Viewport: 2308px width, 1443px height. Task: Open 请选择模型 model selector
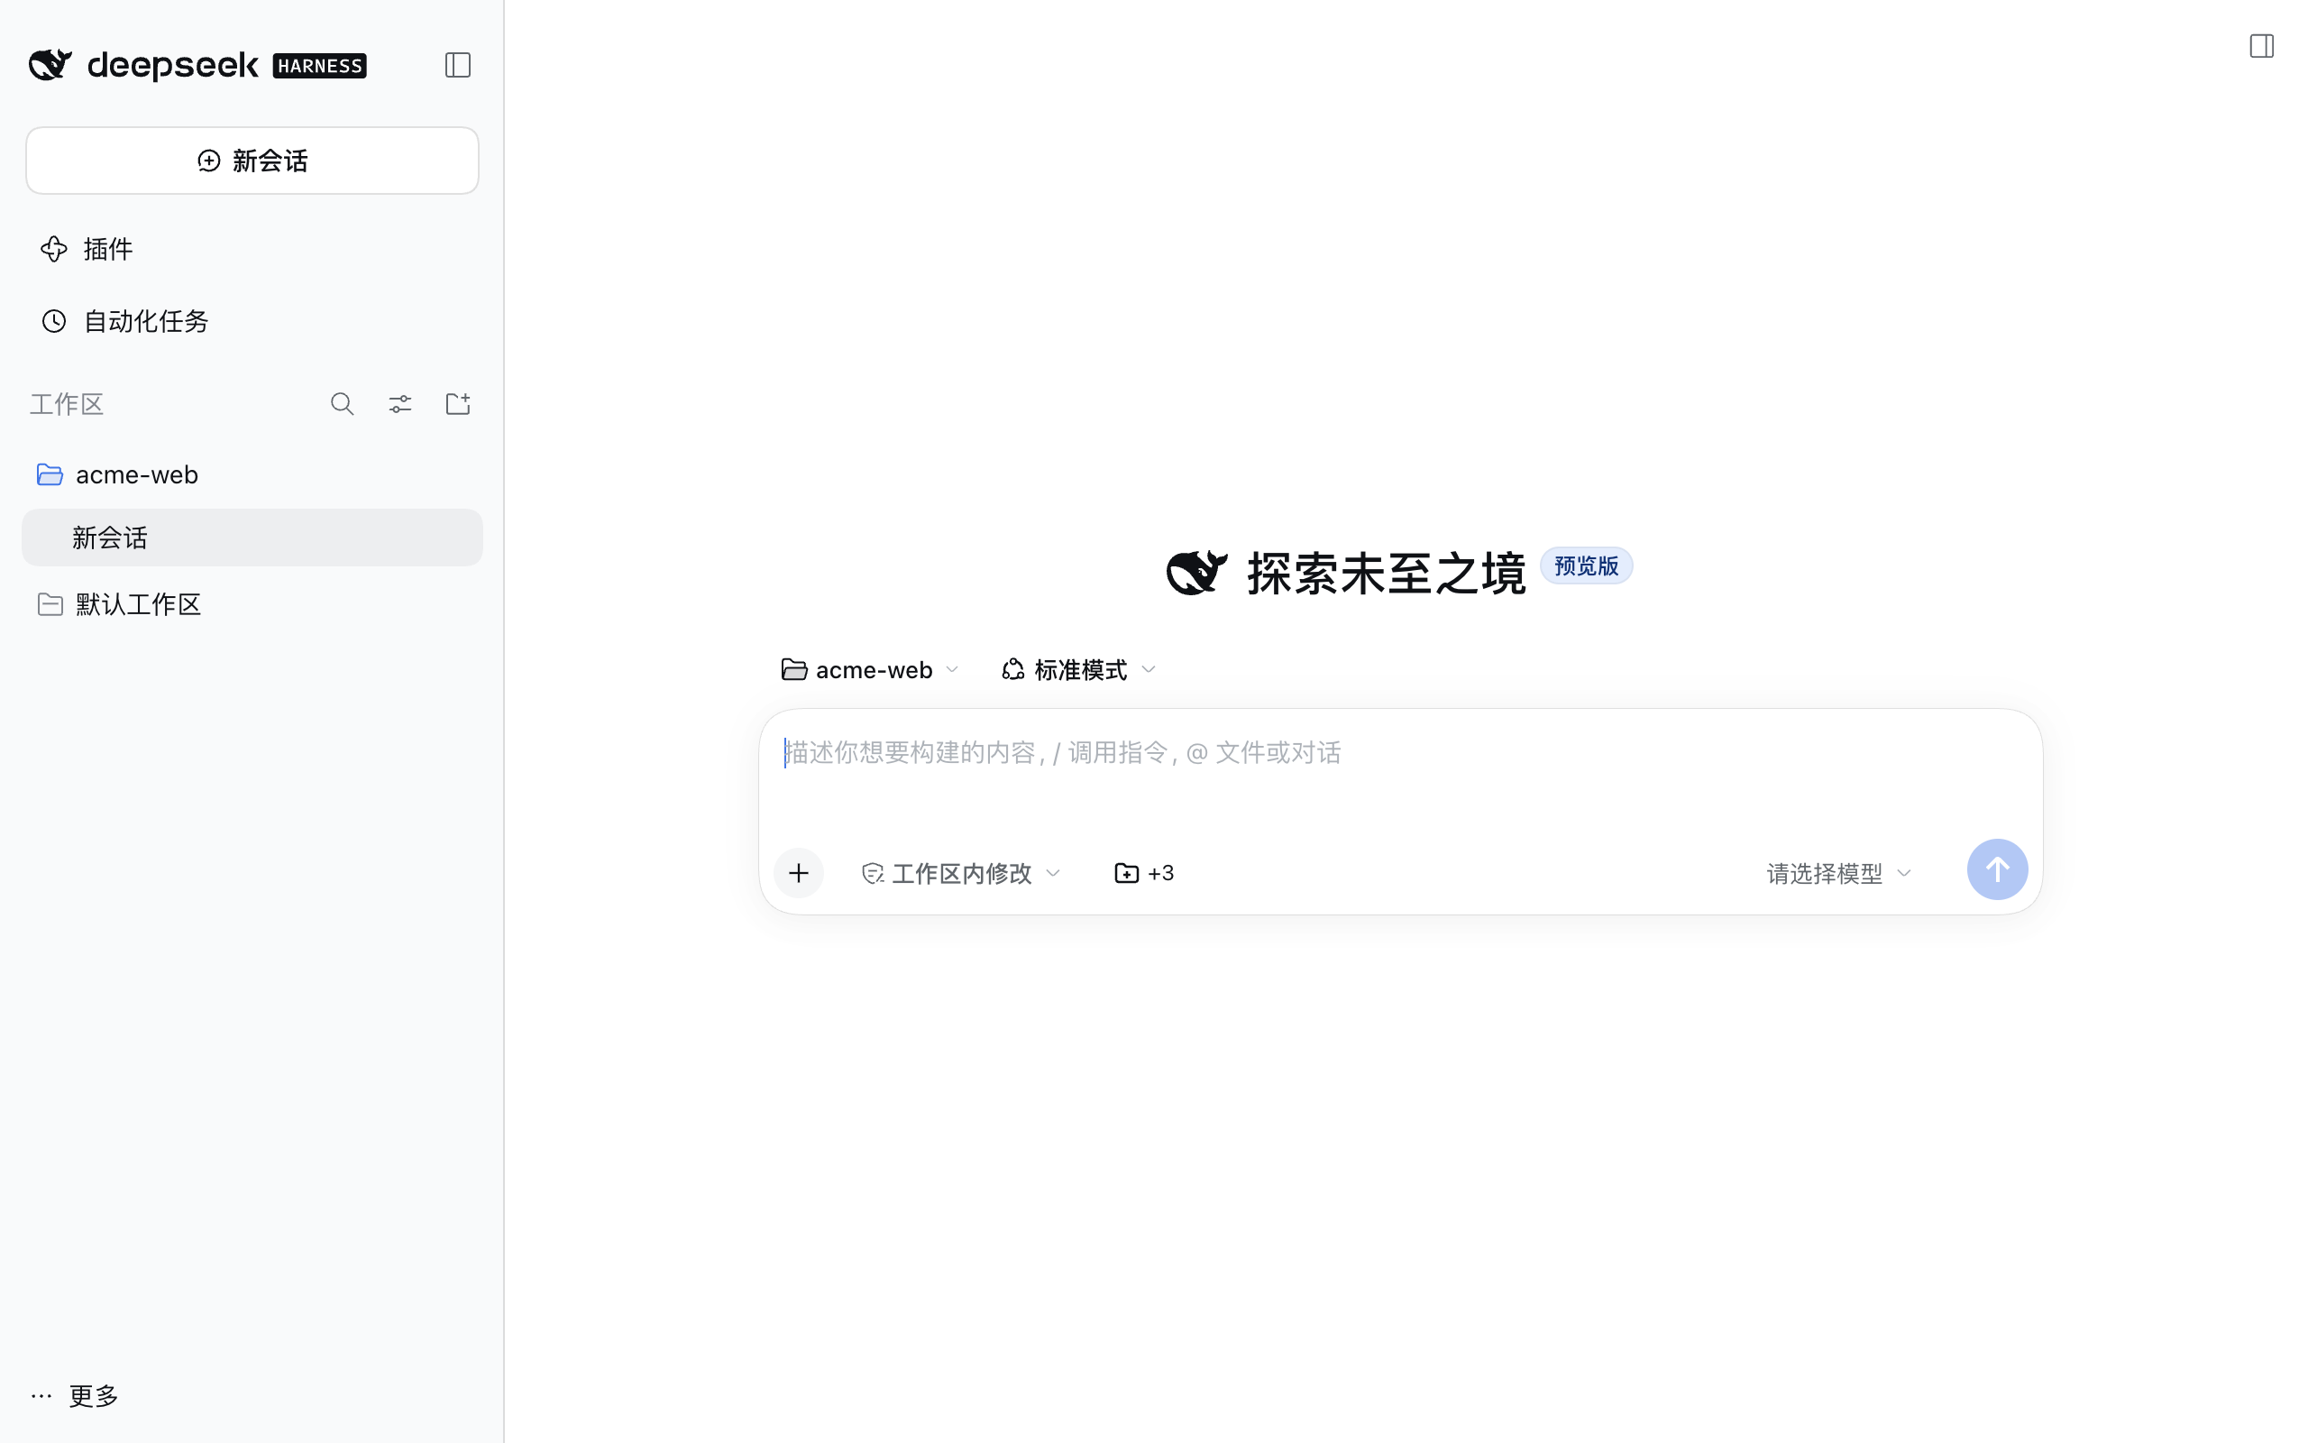pyautogui.click(x=1839, y=873)
